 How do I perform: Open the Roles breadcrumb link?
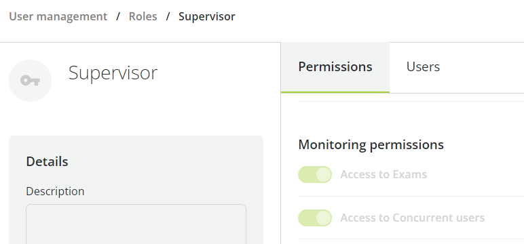click(x=143, y=16)
